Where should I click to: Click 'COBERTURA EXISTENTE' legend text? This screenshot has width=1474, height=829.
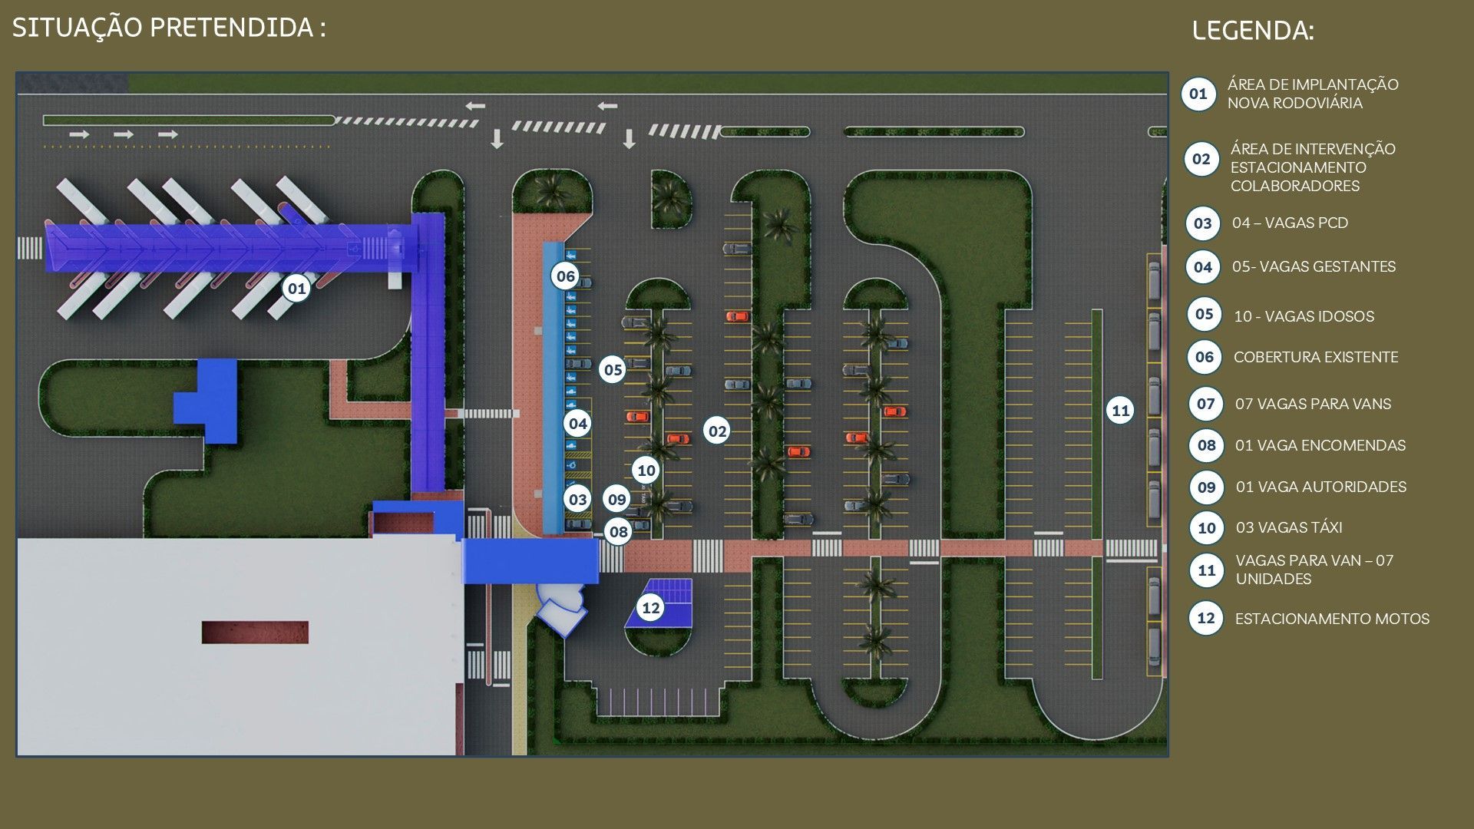point(1315,357)
